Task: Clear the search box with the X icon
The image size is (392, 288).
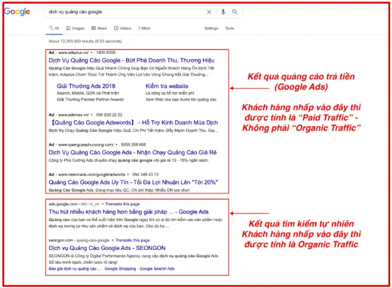Action: [209, 12]
